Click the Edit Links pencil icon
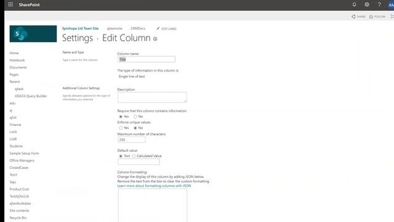394x222 pixels. (158, 28)
